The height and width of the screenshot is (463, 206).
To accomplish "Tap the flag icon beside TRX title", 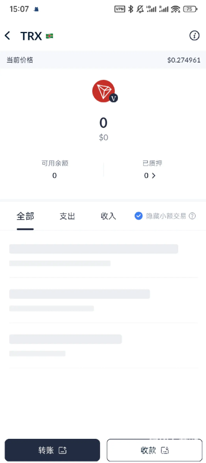I will (49, 36).
